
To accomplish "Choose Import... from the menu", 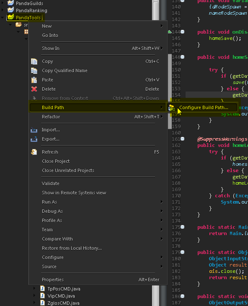I will pos(98,130).
